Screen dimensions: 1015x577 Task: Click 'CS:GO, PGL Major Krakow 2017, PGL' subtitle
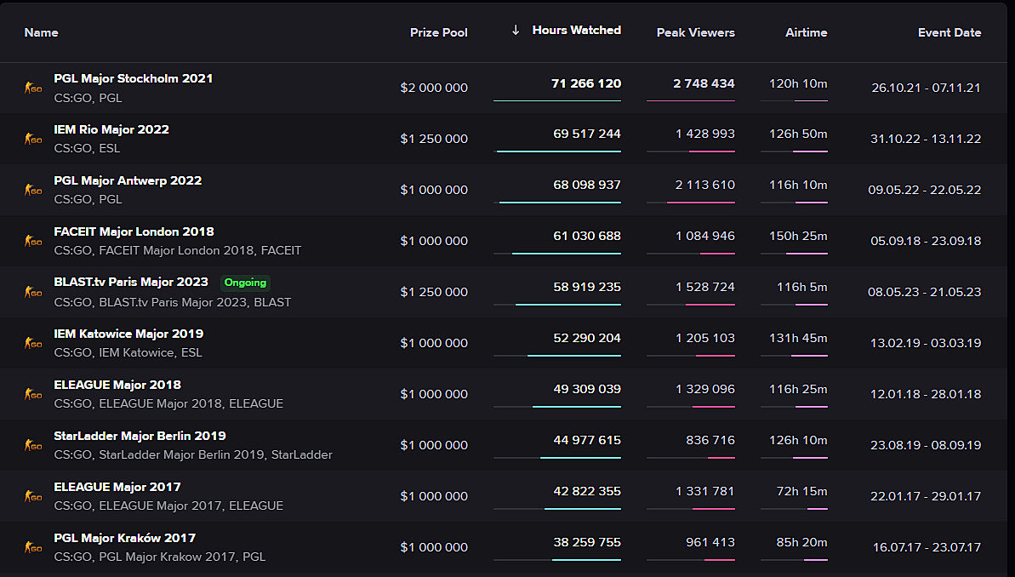click(159, 557)
